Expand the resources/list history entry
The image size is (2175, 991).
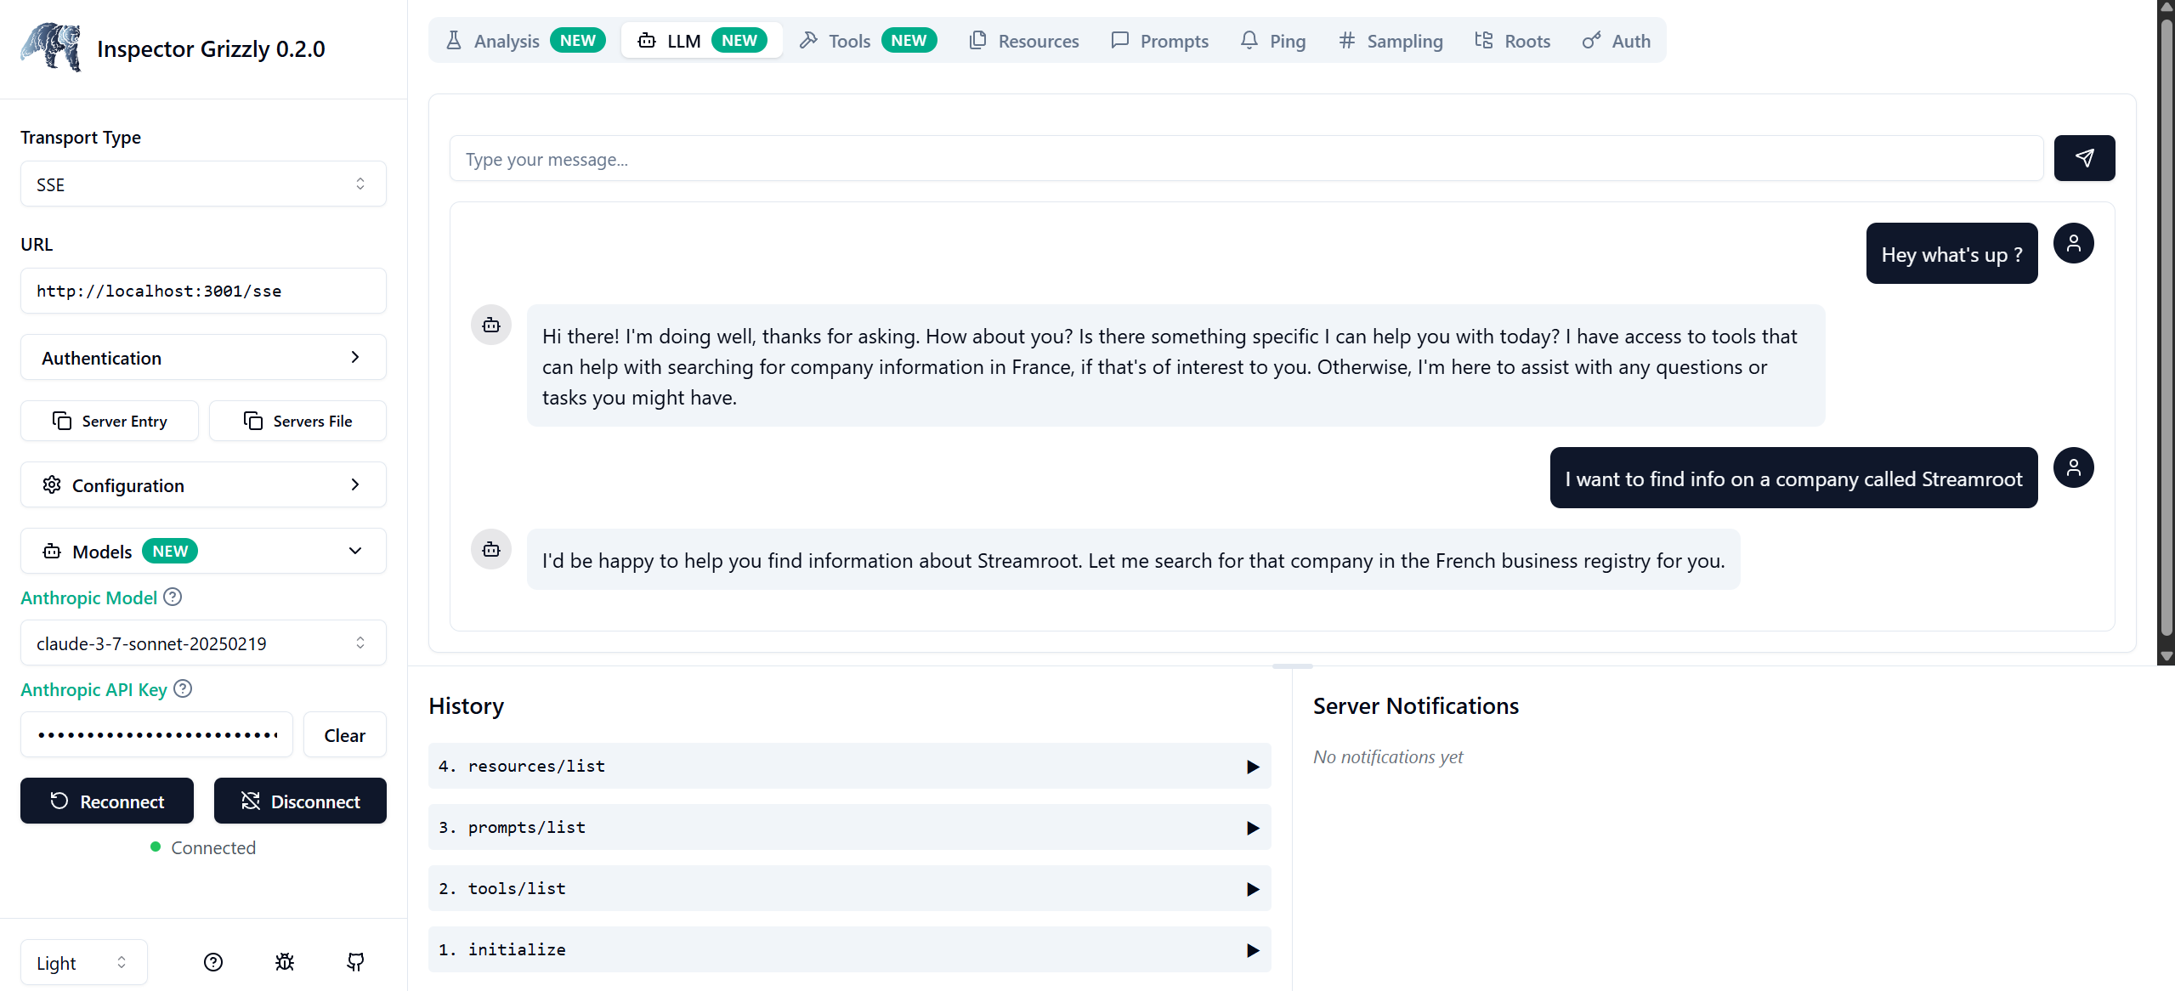click(x=1252, y=767)
